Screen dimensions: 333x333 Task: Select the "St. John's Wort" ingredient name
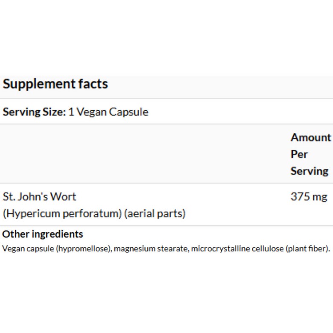click(x=39, y=197)
